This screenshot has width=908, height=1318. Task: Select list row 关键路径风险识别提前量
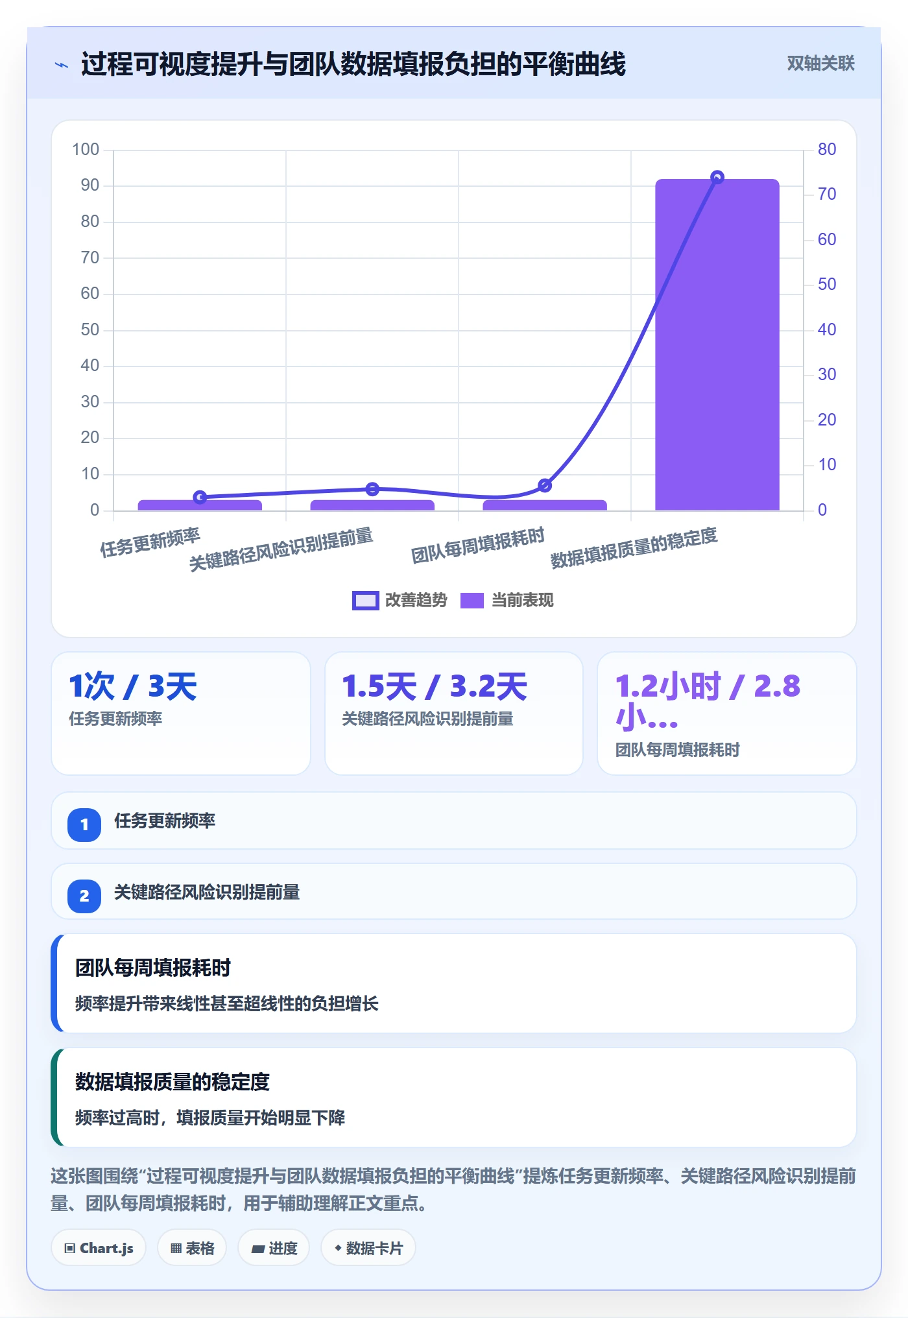[454, 891]
